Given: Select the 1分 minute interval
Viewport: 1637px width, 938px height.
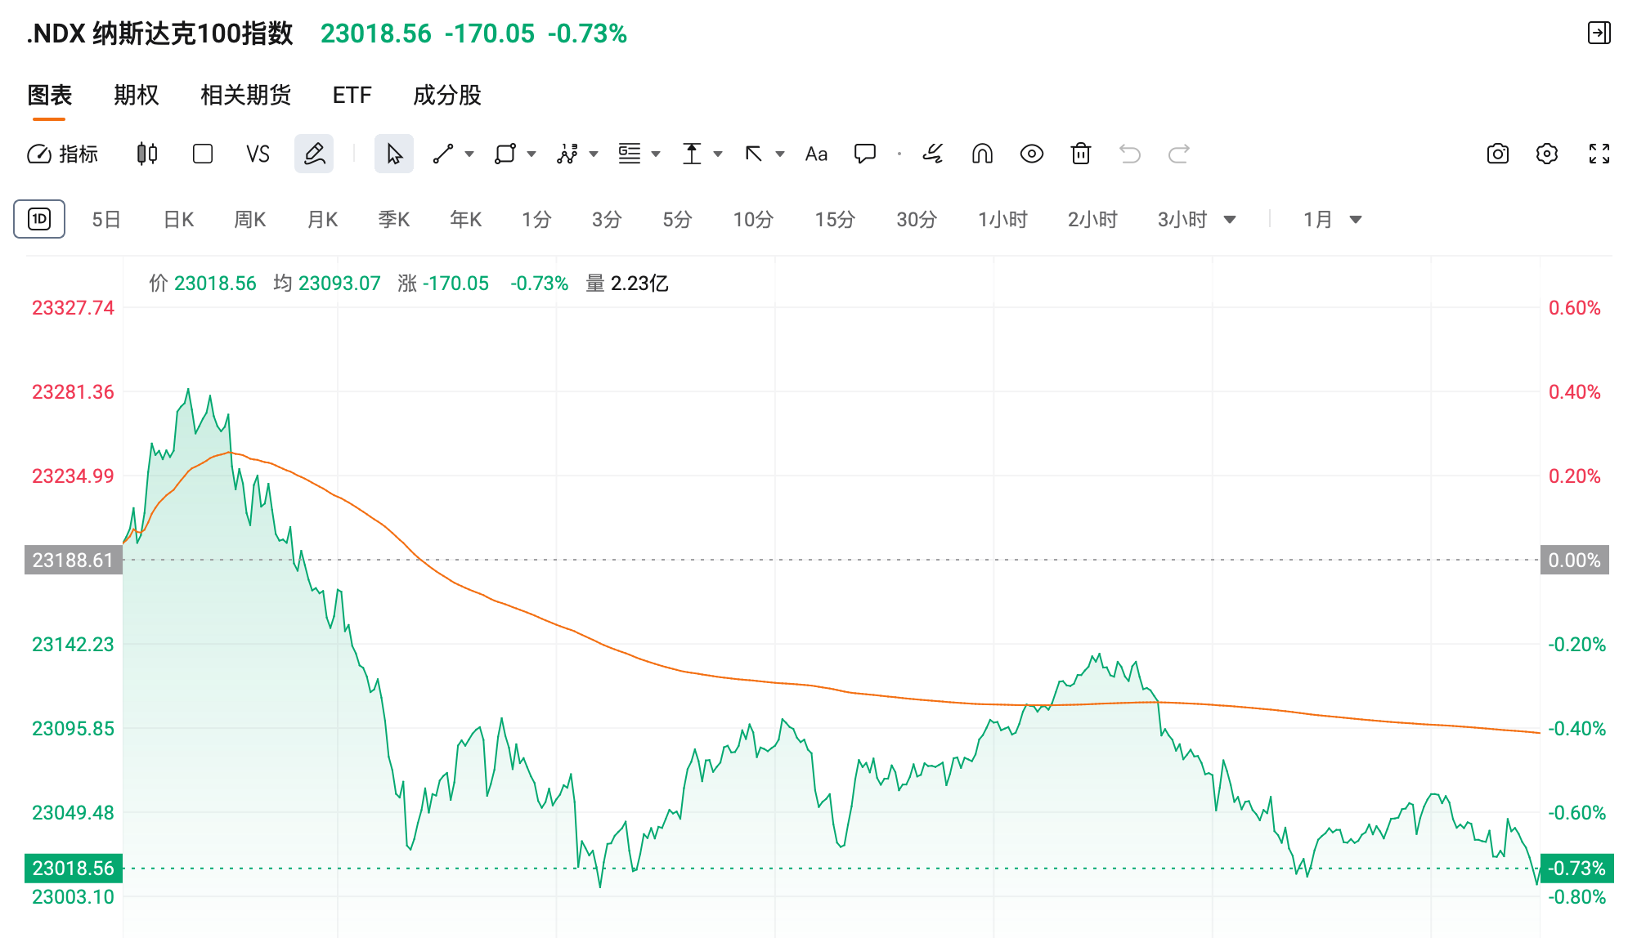Looking at the screenshot, I should tap(536, 220).
